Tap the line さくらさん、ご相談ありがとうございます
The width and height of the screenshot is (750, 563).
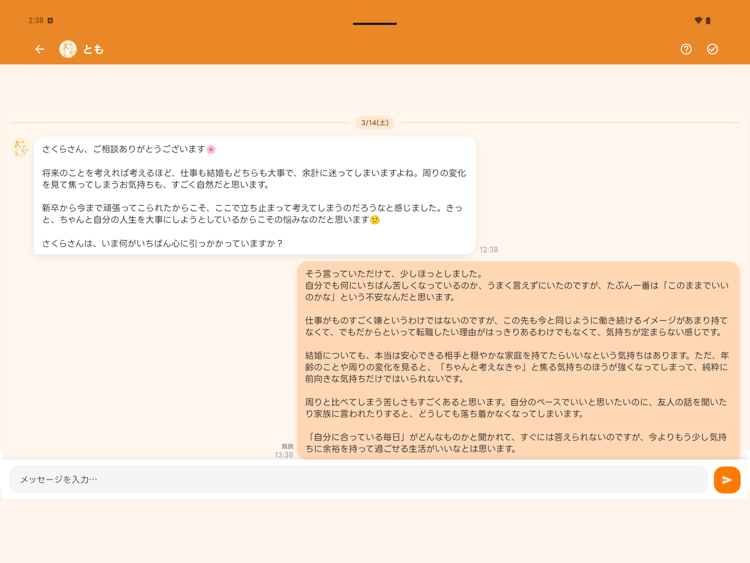tap(124, 149)
